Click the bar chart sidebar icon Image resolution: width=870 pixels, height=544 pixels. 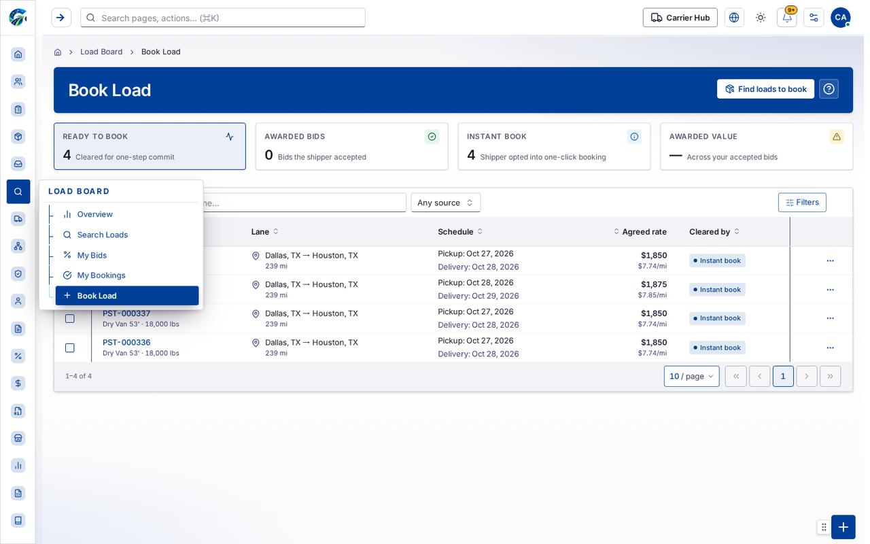coord(18,466)
